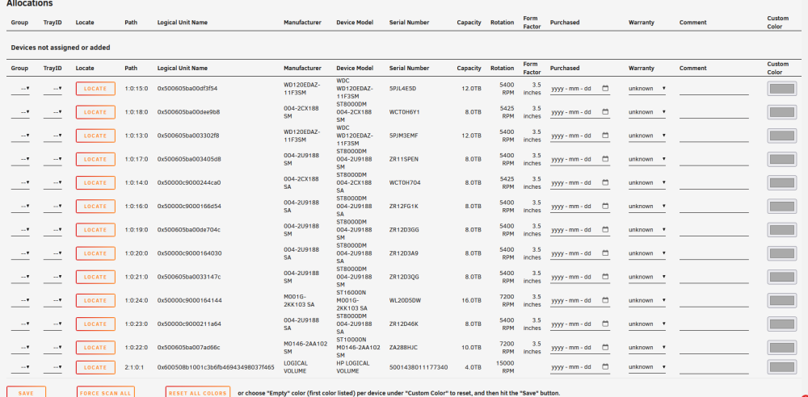Image resolution: width=808 pixels, height=397 pixels.
Task: Click logical unit name 0x600508b1001c3b6fb46943498037f465
Action: [216, 367]
